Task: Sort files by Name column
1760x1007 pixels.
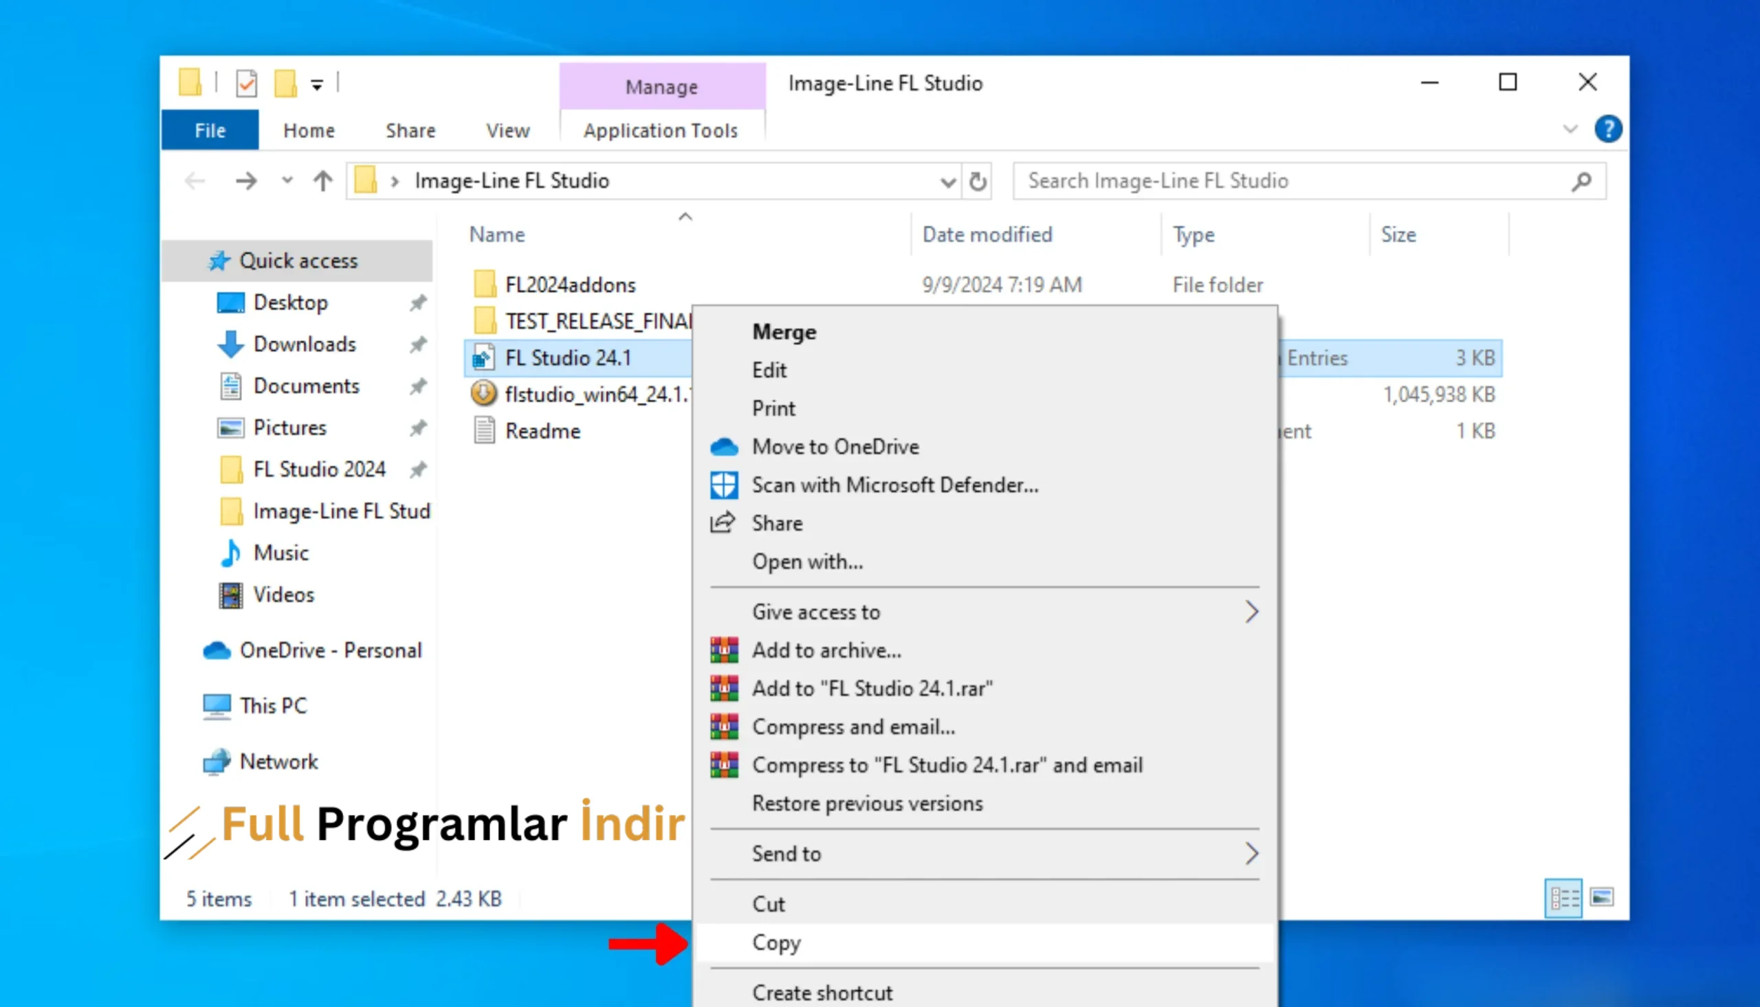Action: [x=496, y=234]
